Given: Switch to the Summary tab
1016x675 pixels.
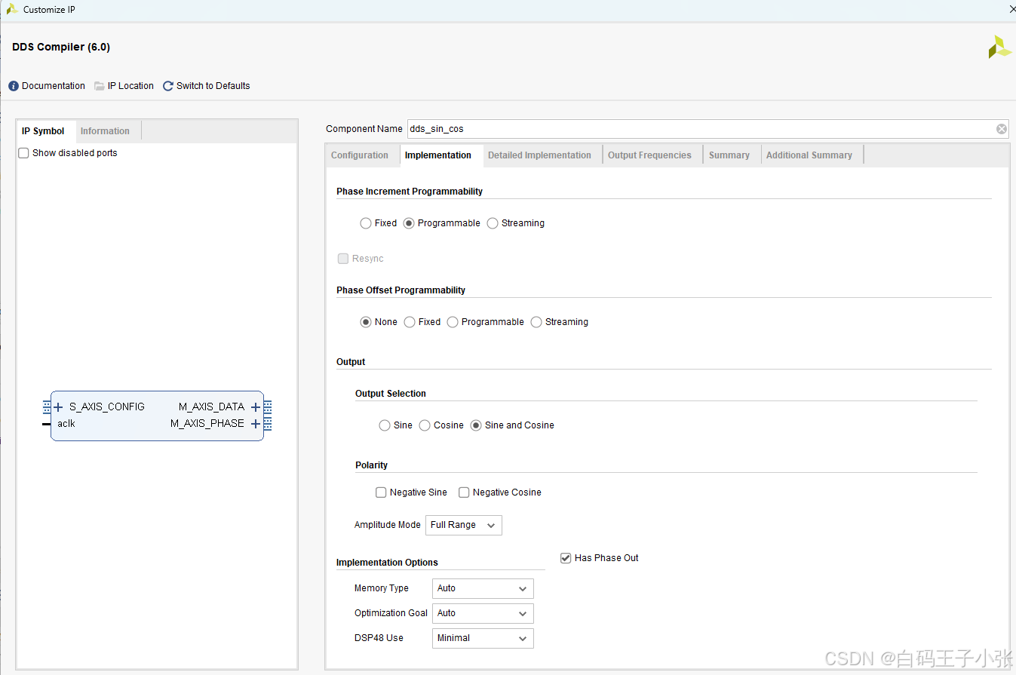Looking at the screenshot, I should tap(729, 155).
